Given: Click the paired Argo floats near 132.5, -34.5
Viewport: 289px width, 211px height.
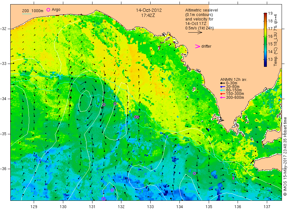Looking at the screenshot, I should 136,117.
